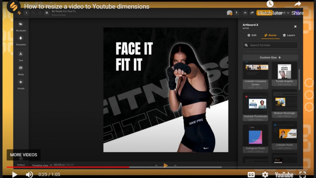Image resolution: width=316 pixels, height=178 pixels.
Task: Click MORE VIDEOS button
Action: [x=23, y=155]
